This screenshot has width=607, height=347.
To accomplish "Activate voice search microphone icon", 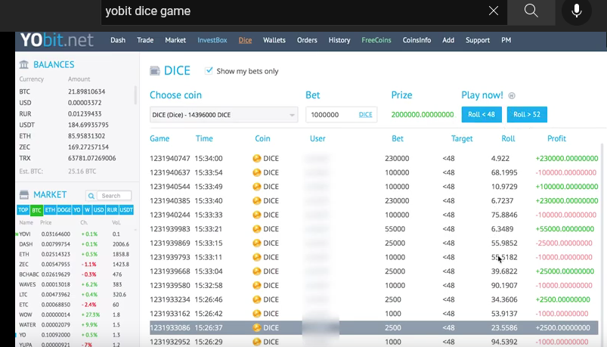I will (577, 11).
